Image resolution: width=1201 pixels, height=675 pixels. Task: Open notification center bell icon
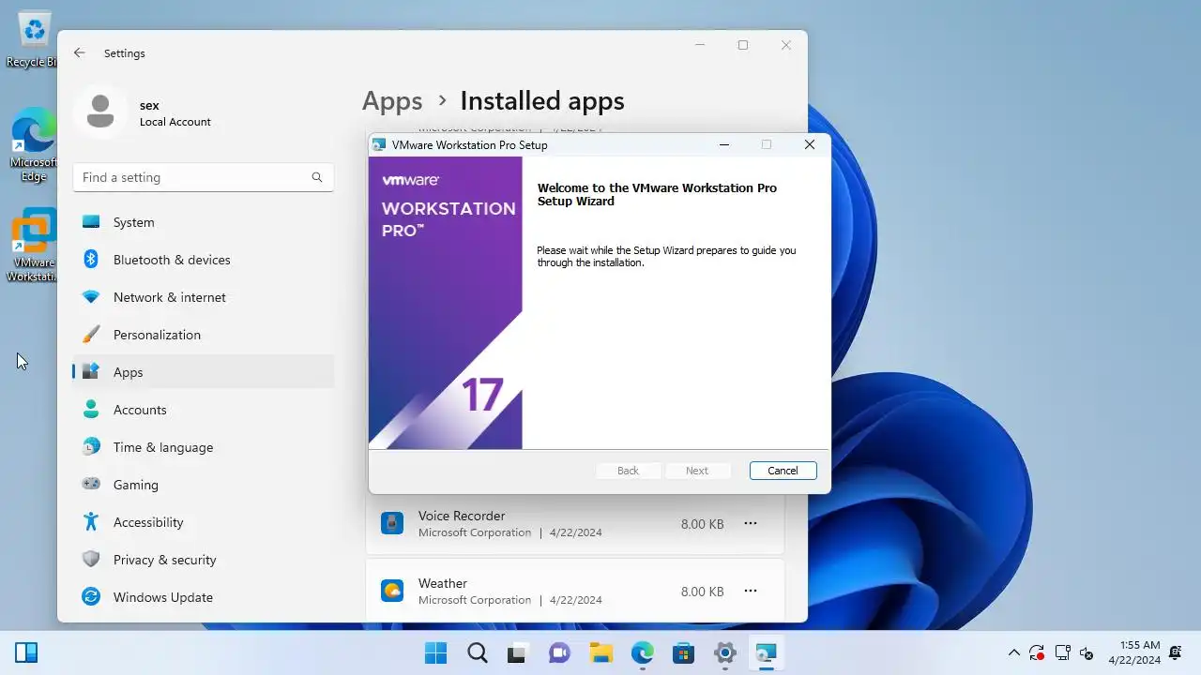click(x=1176, y=653)
